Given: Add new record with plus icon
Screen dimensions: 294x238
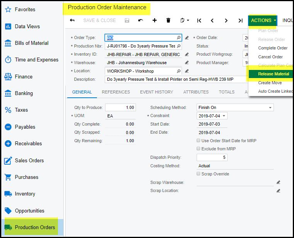Looking at the screenshot, I should (155, 20).
